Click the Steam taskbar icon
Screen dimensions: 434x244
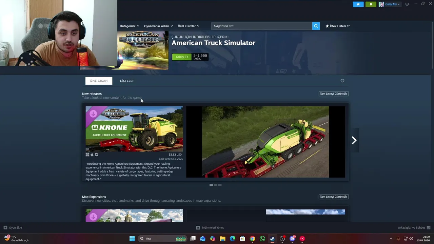point(272,239)
